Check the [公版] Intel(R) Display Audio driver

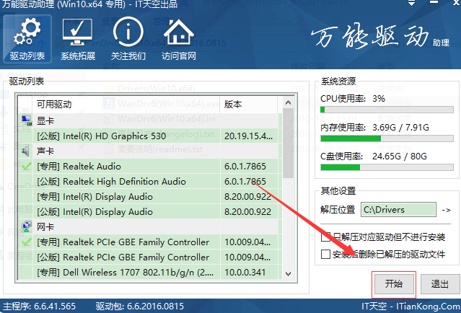click(x=26, y=211)
